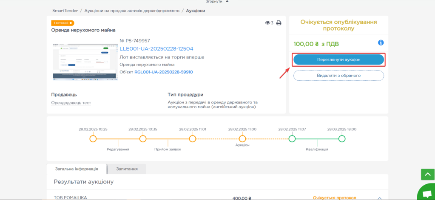Screen dimensions: 435x200
Task: Click the Аукціон timeline marker circle
Action: point(242,139)
